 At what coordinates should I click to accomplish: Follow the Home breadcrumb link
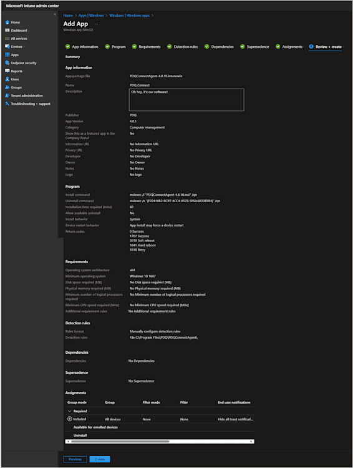(68, 16)
